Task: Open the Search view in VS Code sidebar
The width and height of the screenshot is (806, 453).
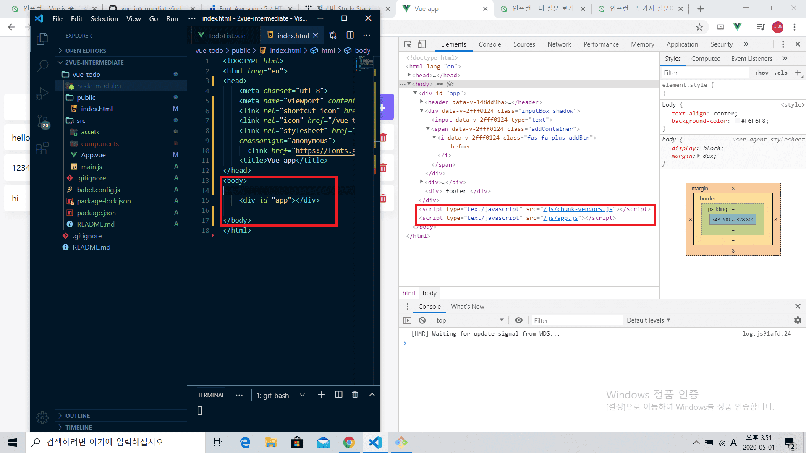Action: click(x=42, y=66)
